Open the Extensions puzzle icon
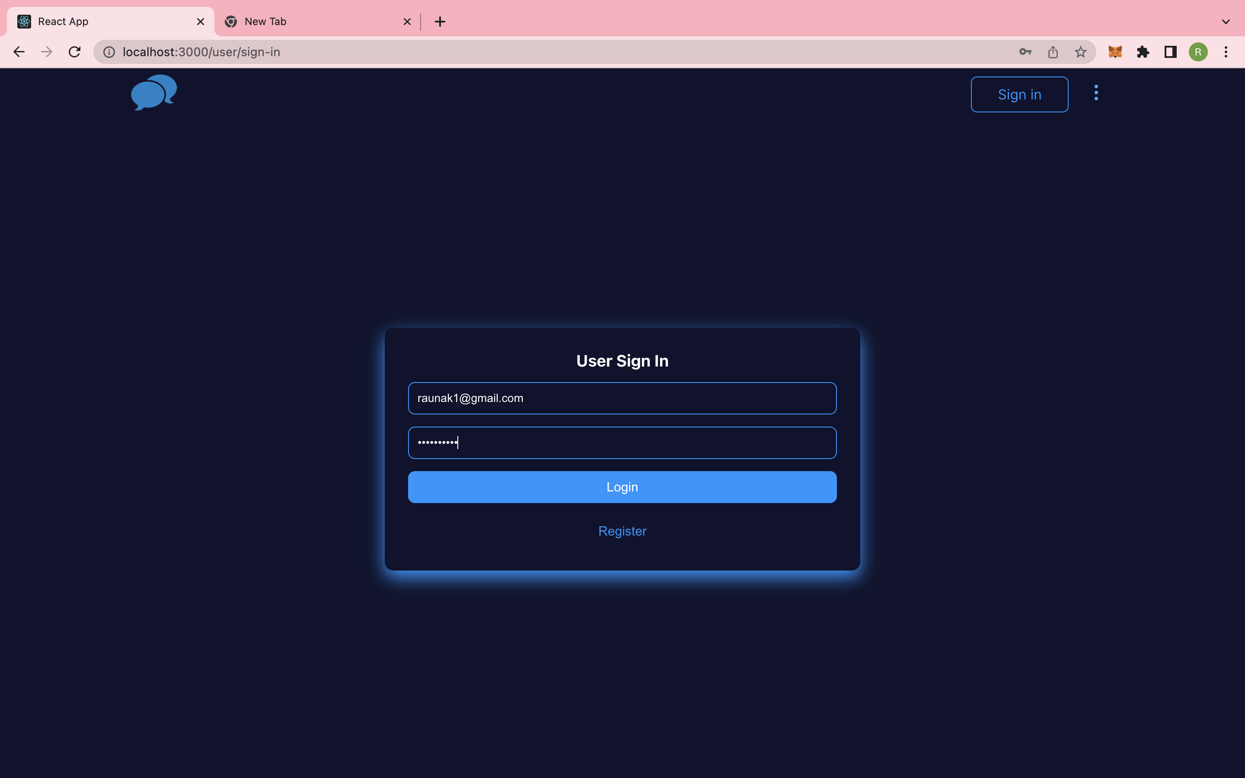This screenshot has width=1245, height=778. [x=1143, y=52]
